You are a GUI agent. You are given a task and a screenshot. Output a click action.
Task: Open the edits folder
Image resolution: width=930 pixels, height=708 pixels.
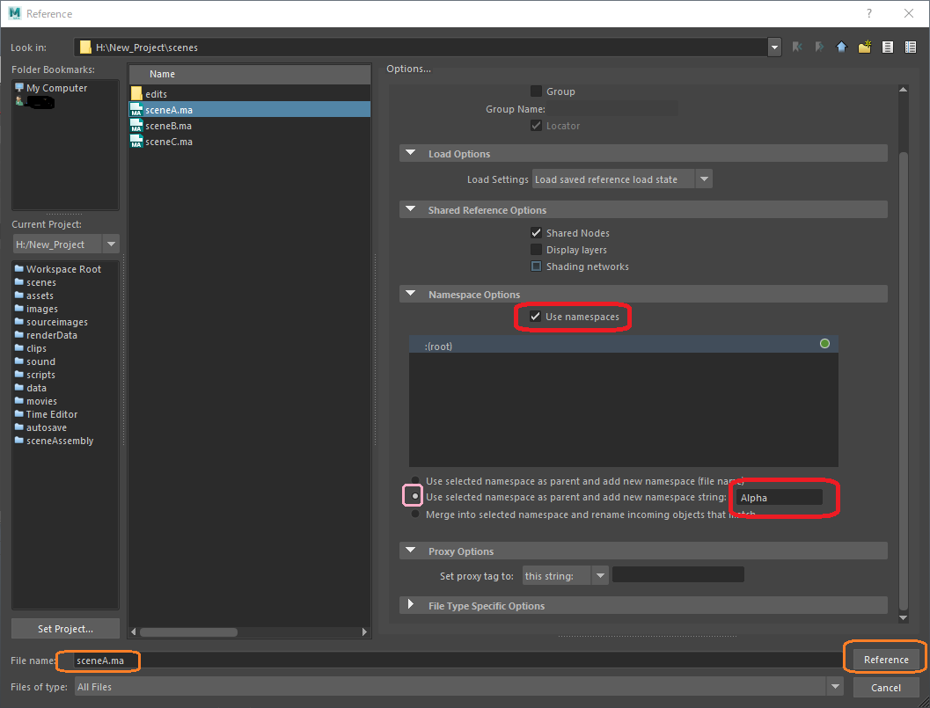(x=158, y=92)
